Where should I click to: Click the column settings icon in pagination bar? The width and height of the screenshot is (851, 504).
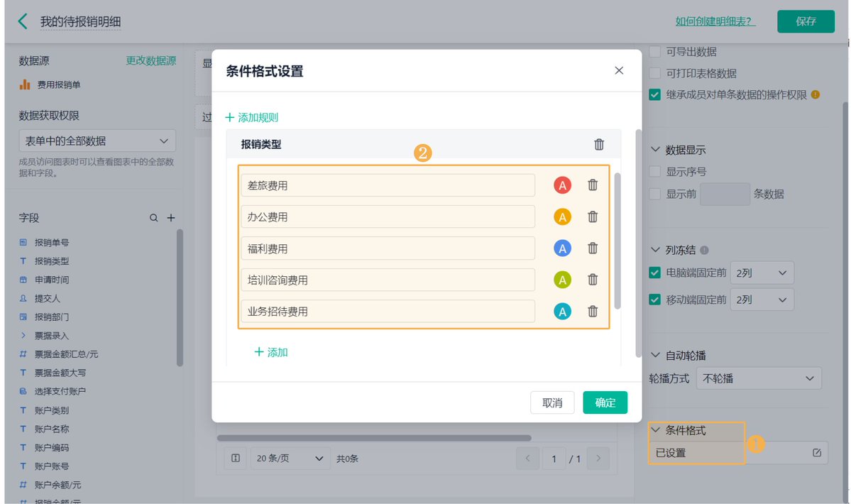click(x=236, y=458)
